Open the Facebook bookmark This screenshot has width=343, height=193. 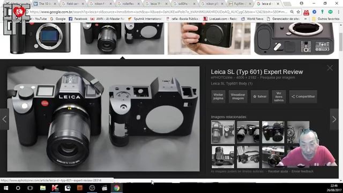tap(78, 19)
